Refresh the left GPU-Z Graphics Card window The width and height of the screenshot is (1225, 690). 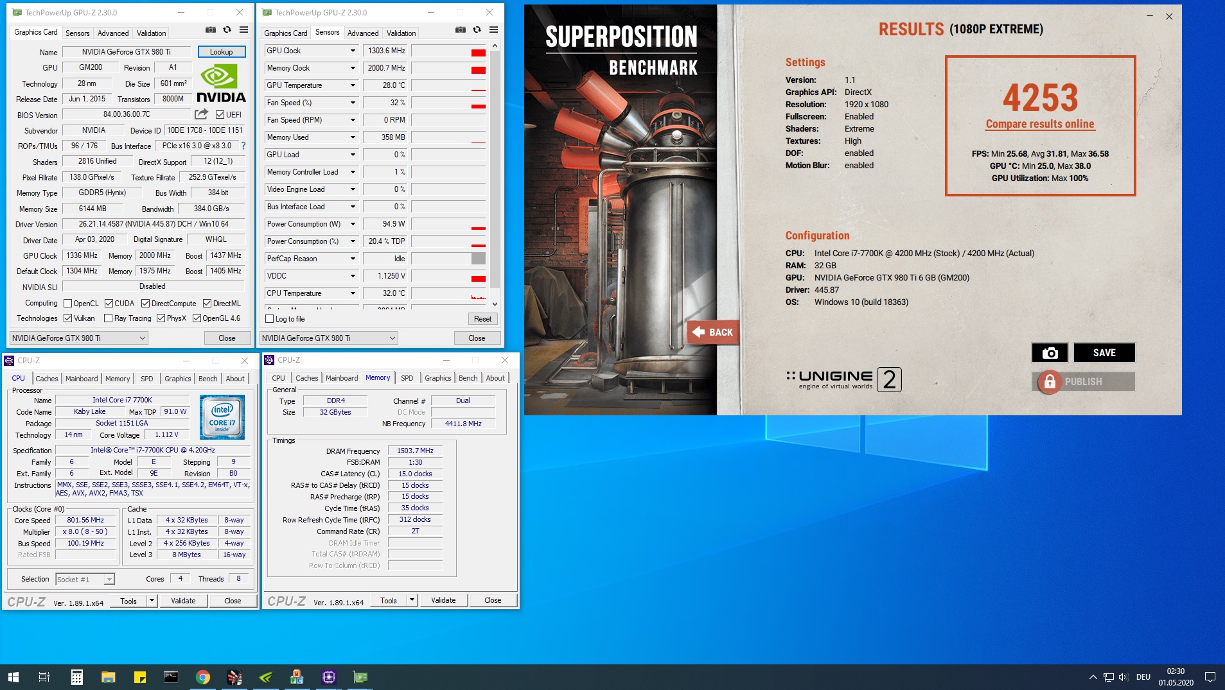click(x=227, y=30)
